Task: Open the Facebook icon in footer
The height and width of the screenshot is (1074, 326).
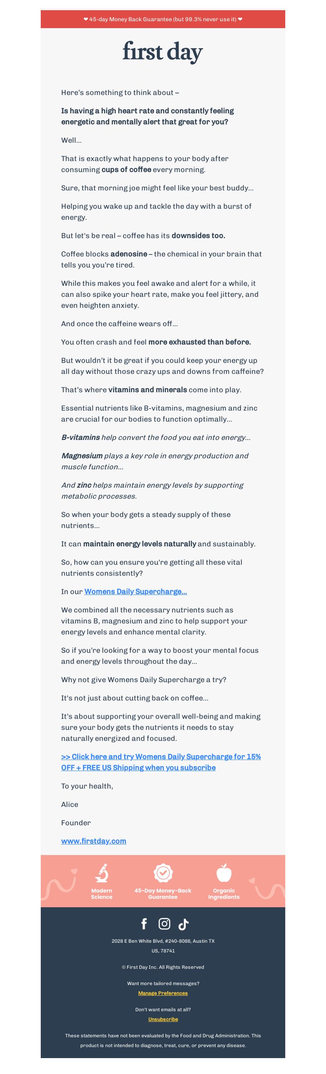Action: [x=144, y=924]
